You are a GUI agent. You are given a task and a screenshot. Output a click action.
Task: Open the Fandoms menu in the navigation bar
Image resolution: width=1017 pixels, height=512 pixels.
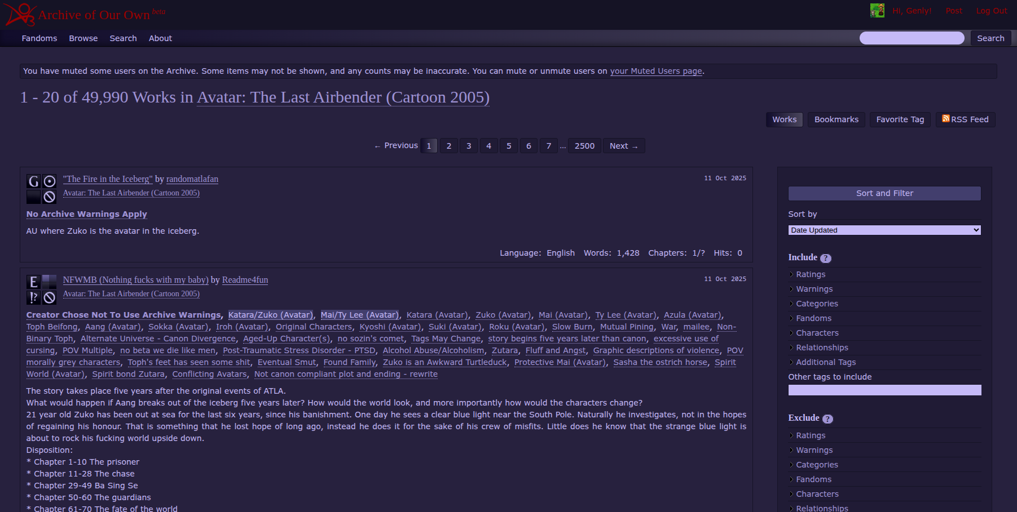[x=39, y=38]
